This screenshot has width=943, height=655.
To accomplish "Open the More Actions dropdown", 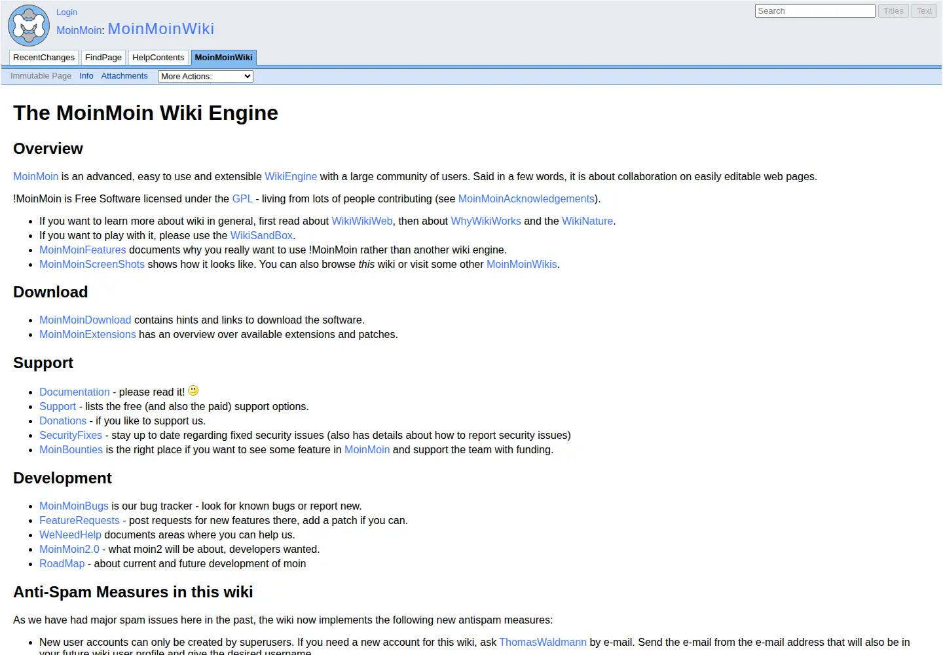I will coord(206,76).
